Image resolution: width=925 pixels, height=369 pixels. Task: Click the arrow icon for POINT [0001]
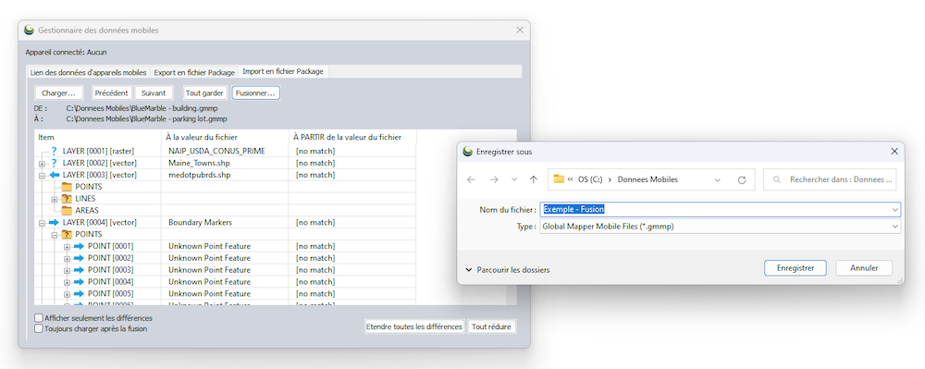pos(79,246)
